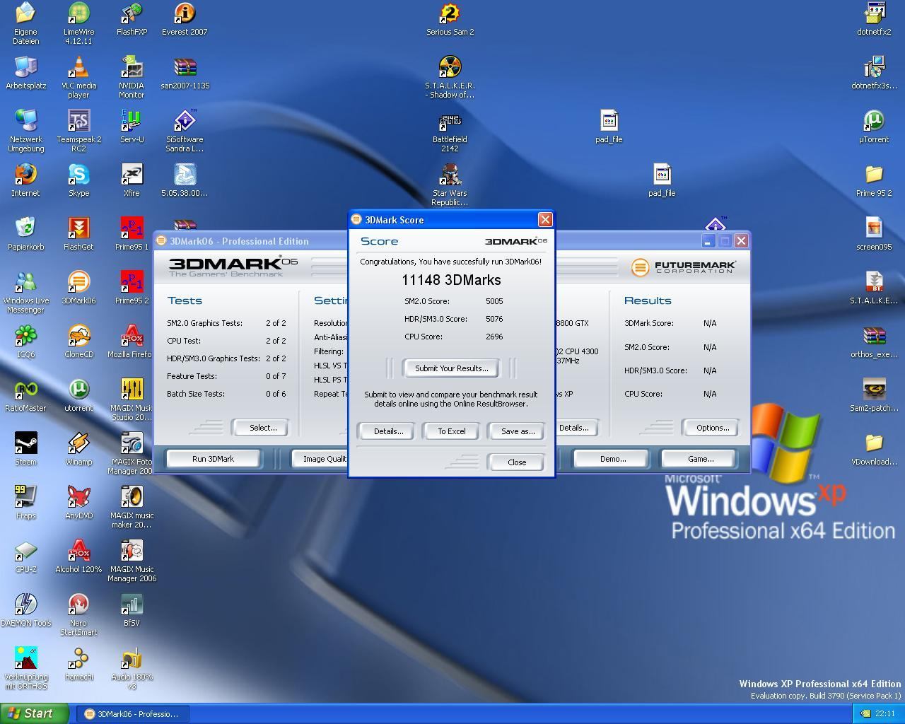The width and height of the screenshot is (905, 724).
Task: Click the Save as... button
Action: 518,431
